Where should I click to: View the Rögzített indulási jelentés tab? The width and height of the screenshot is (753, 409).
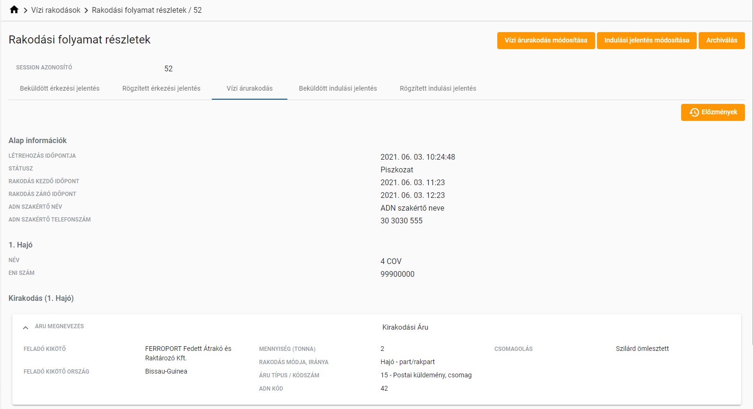click(x=438, y=88)
